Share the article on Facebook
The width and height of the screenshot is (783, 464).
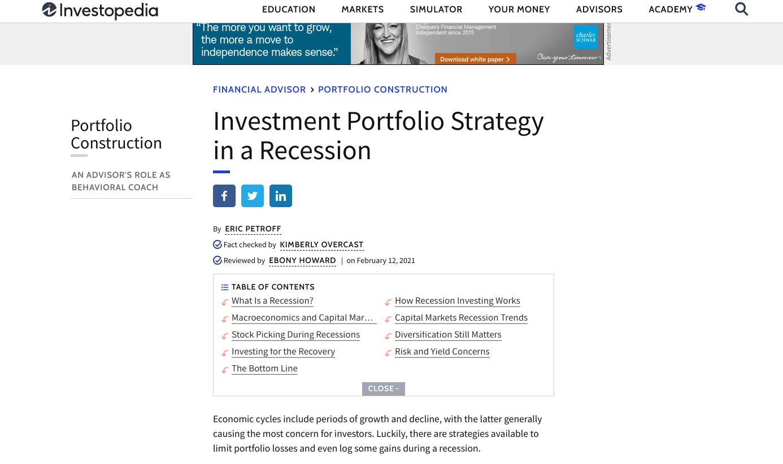coord(224,195)
